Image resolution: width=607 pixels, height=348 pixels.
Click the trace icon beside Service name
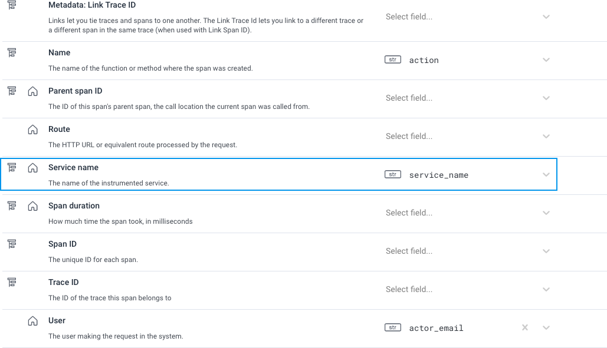11,167
